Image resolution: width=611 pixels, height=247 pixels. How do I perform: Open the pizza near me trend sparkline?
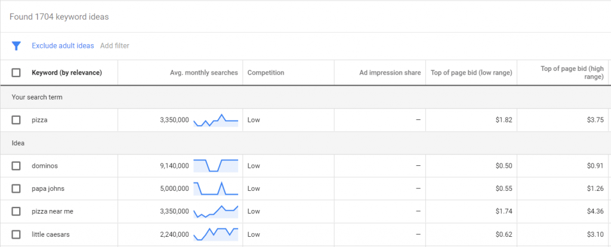pos(216,212)
